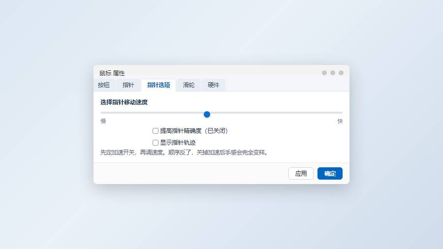Screen dimensions: 443x249
Task: Click the middle gray window control dot
Action: 333,73
